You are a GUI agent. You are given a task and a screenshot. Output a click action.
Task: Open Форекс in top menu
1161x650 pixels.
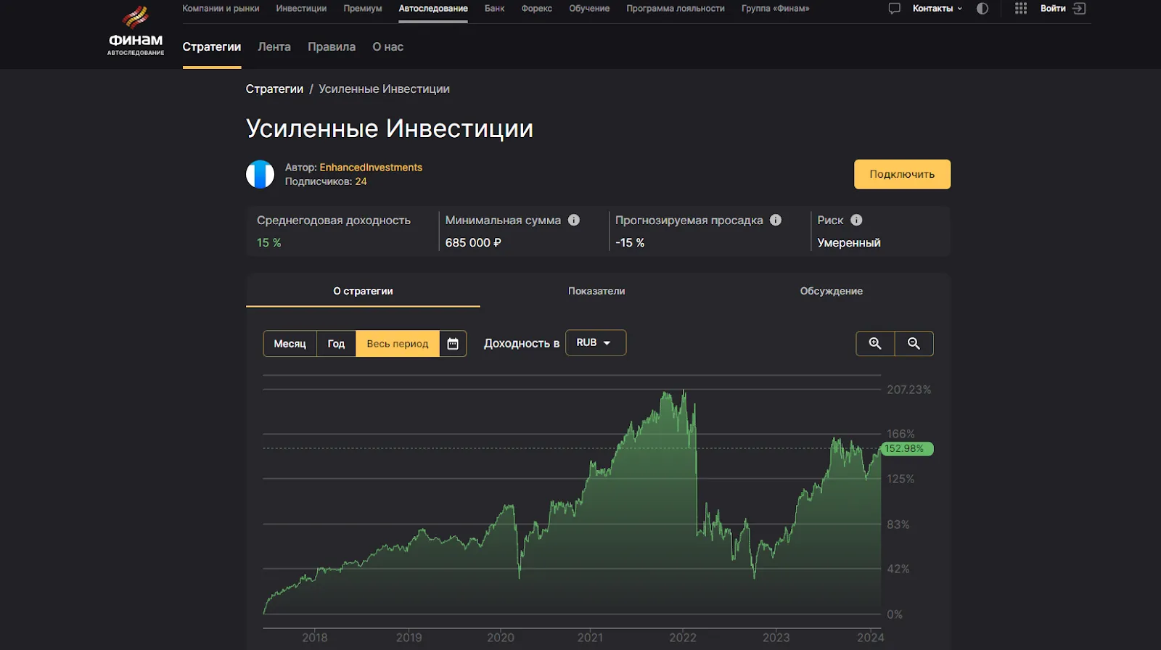[537, 9]
